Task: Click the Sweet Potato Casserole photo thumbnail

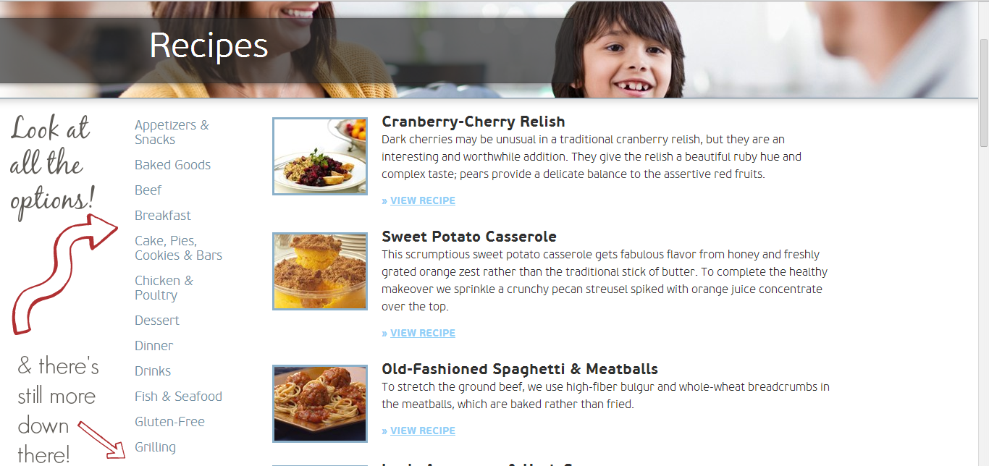Action: click(320, 271)
